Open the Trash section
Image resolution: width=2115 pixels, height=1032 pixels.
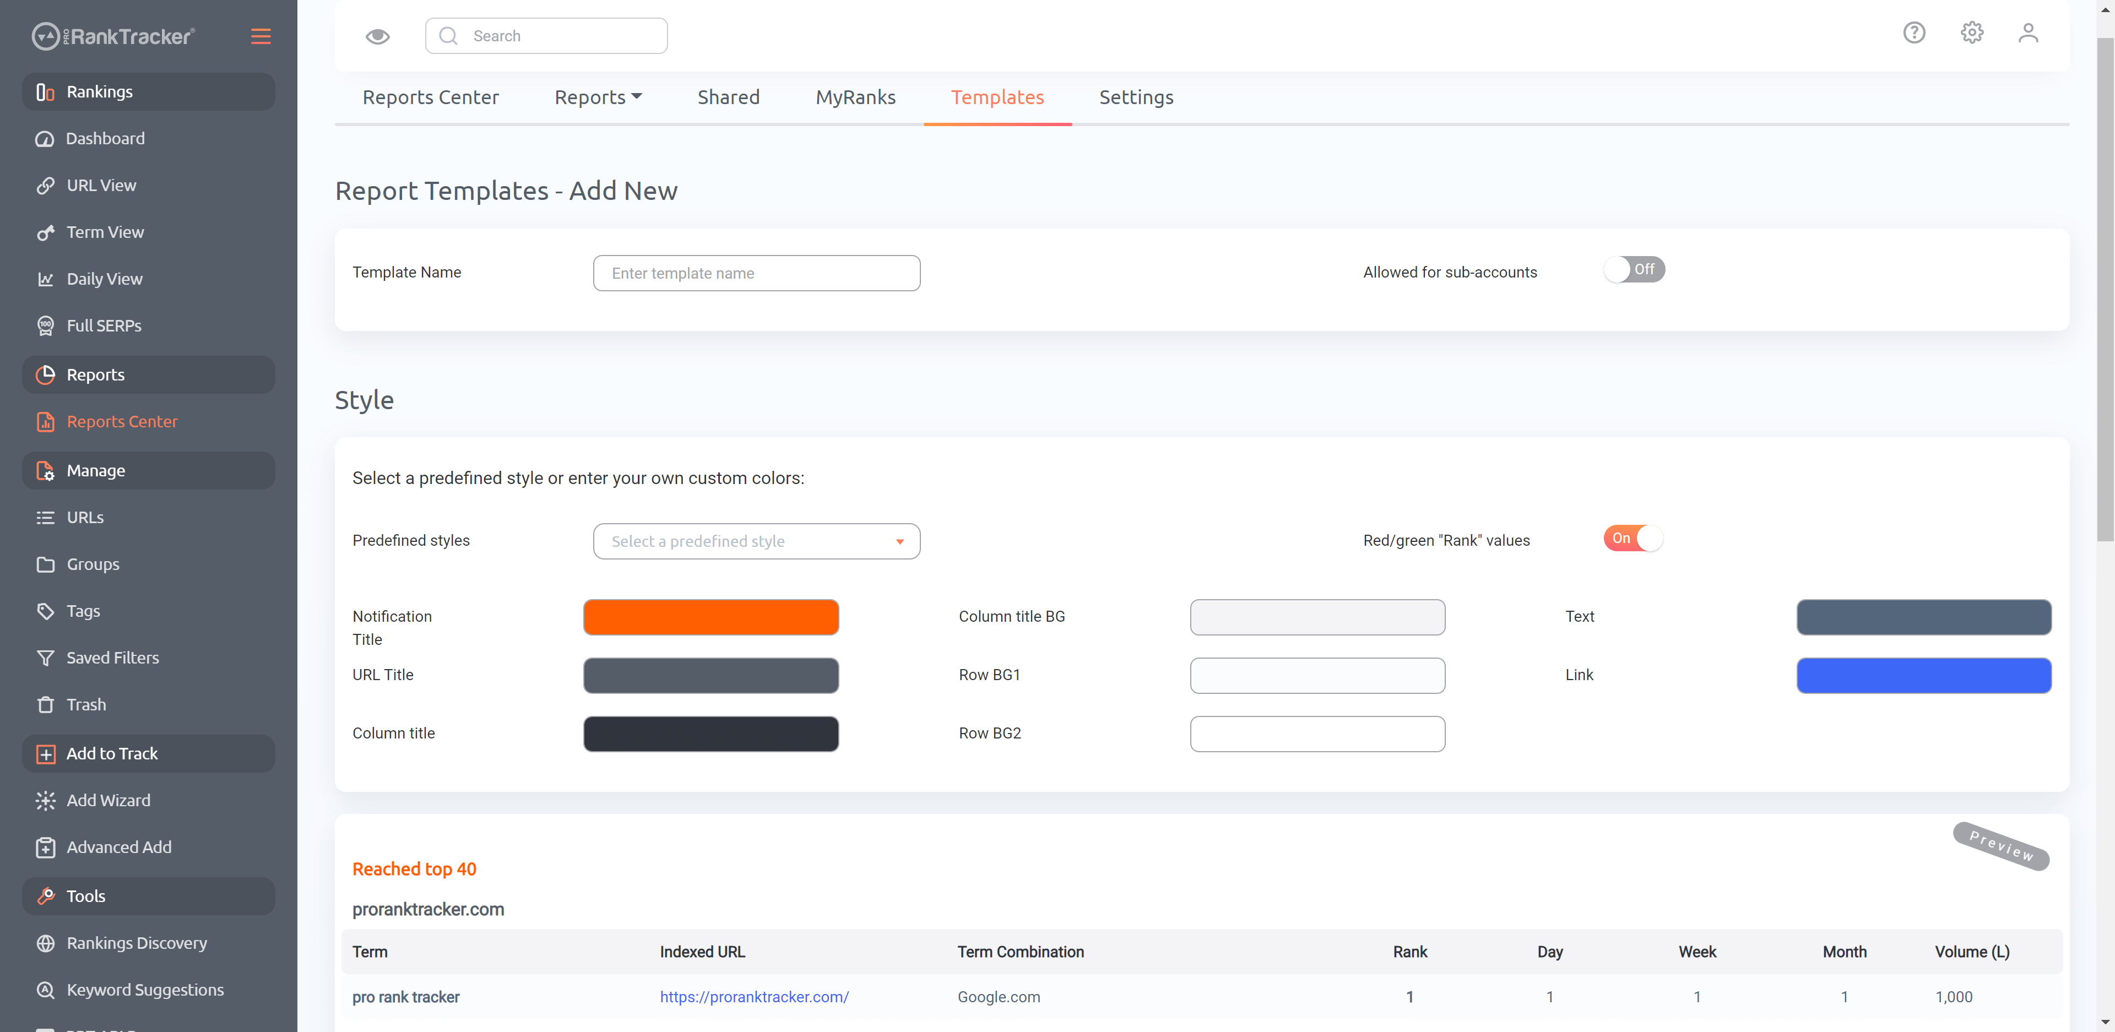86,704
